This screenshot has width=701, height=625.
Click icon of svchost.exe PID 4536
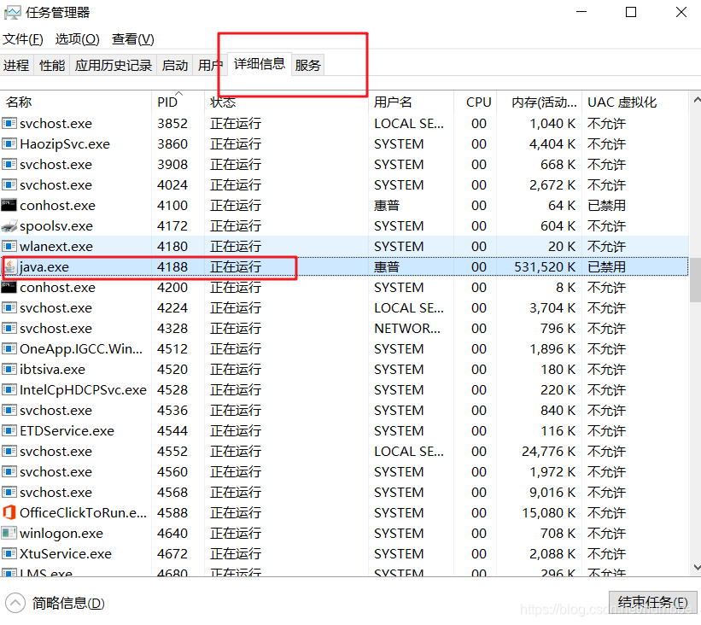tap(9, 410)
